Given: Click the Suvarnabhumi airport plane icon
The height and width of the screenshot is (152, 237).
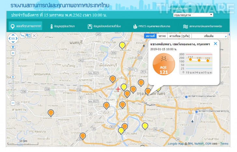Looking at the screenshot, I should 192,121.
